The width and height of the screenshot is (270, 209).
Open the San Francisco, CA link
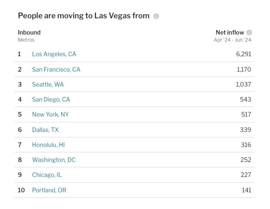(x=56, y=70)
